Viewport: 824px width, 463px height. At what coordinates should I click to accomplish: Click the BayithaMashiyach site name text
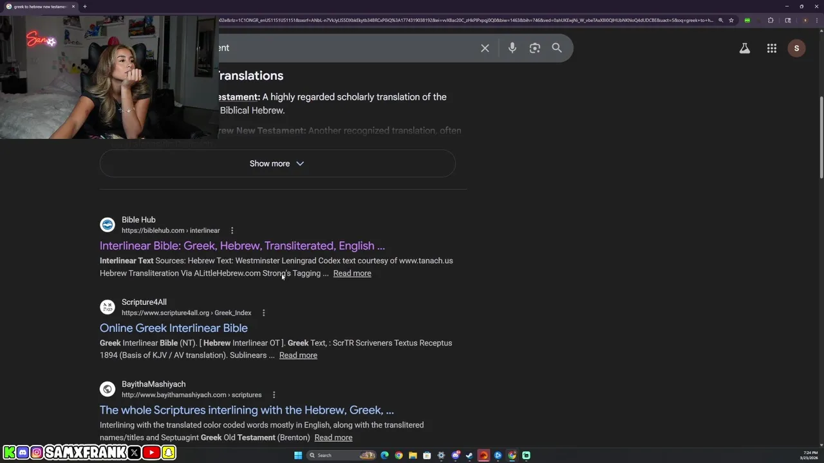click(x=153, y=385)
